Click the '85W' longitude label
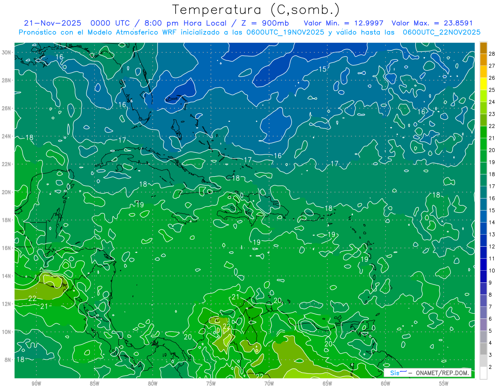The width and height of the screenshot is (503, 389). click(x=94, y=384)
